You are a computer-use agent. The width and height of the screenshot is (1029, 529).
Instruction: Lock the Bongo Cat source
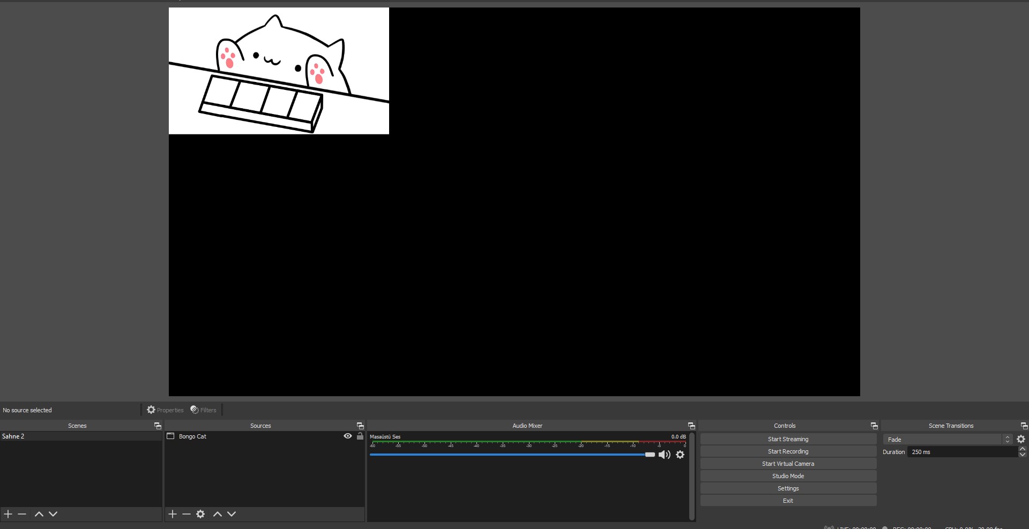click(x=360, y=436)
